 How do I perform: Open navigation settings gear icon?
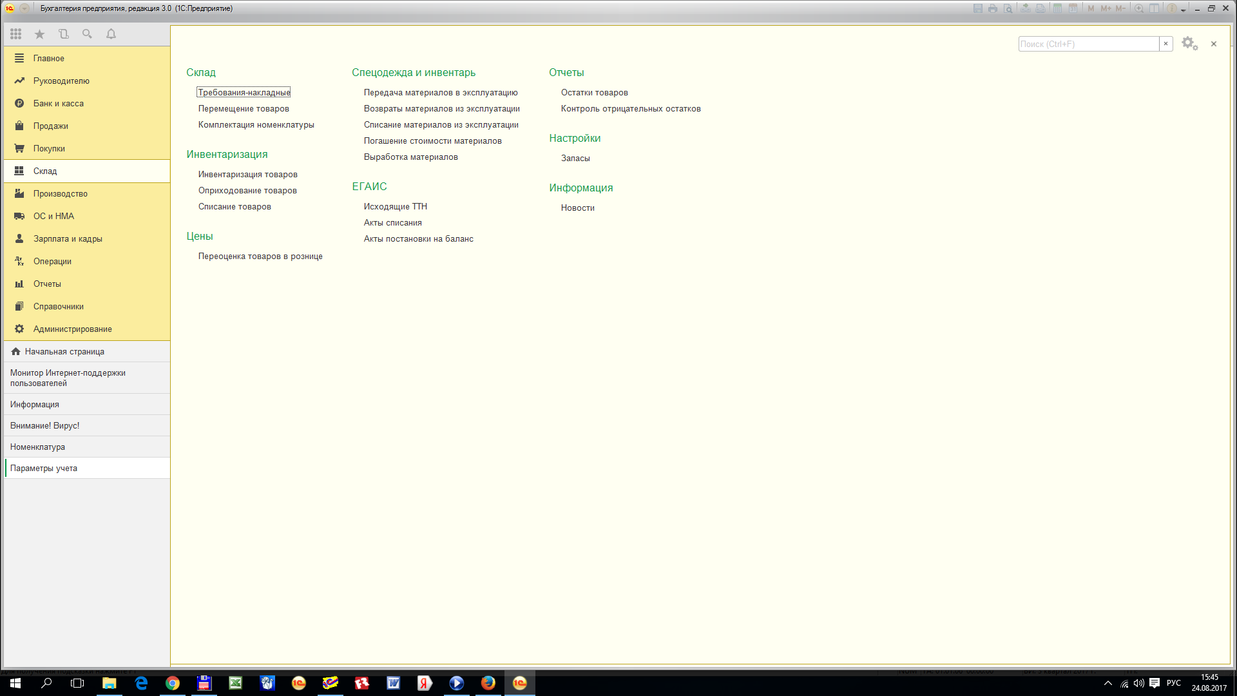click(x=1189, y=44)
